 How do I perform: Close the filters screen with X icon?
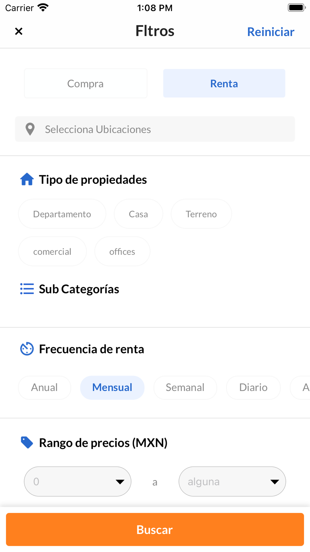point(19,31)
